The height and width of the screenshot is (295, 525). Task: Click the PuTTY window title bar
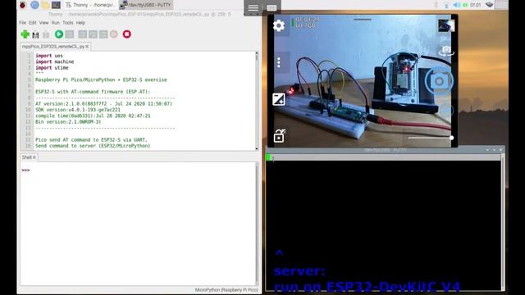click(x=385, y=150)
